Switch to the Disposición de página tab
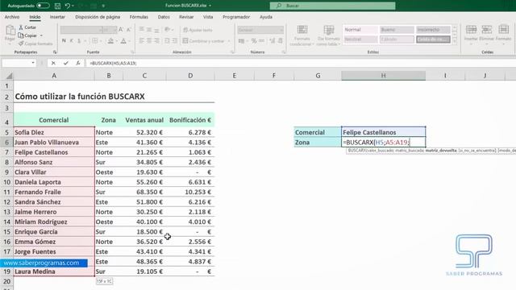 click(98, 17)
